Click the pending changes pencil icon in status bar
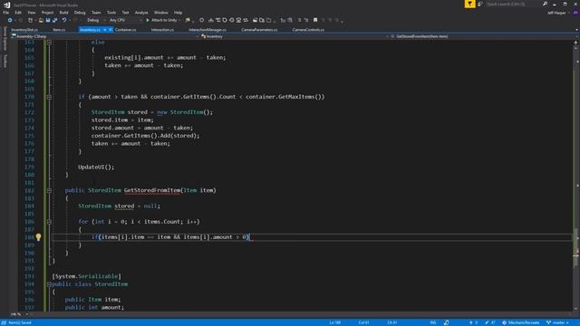The width and height of the screenshot is (580, 326). tap(487, 322)
